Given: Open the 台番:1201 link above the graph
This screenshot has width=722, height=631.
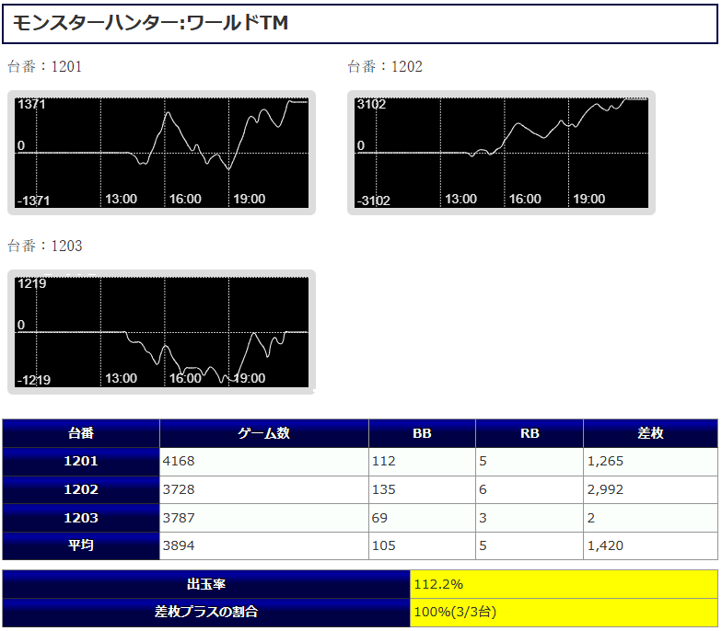Looking at the screenshot, I should [45, 66].
